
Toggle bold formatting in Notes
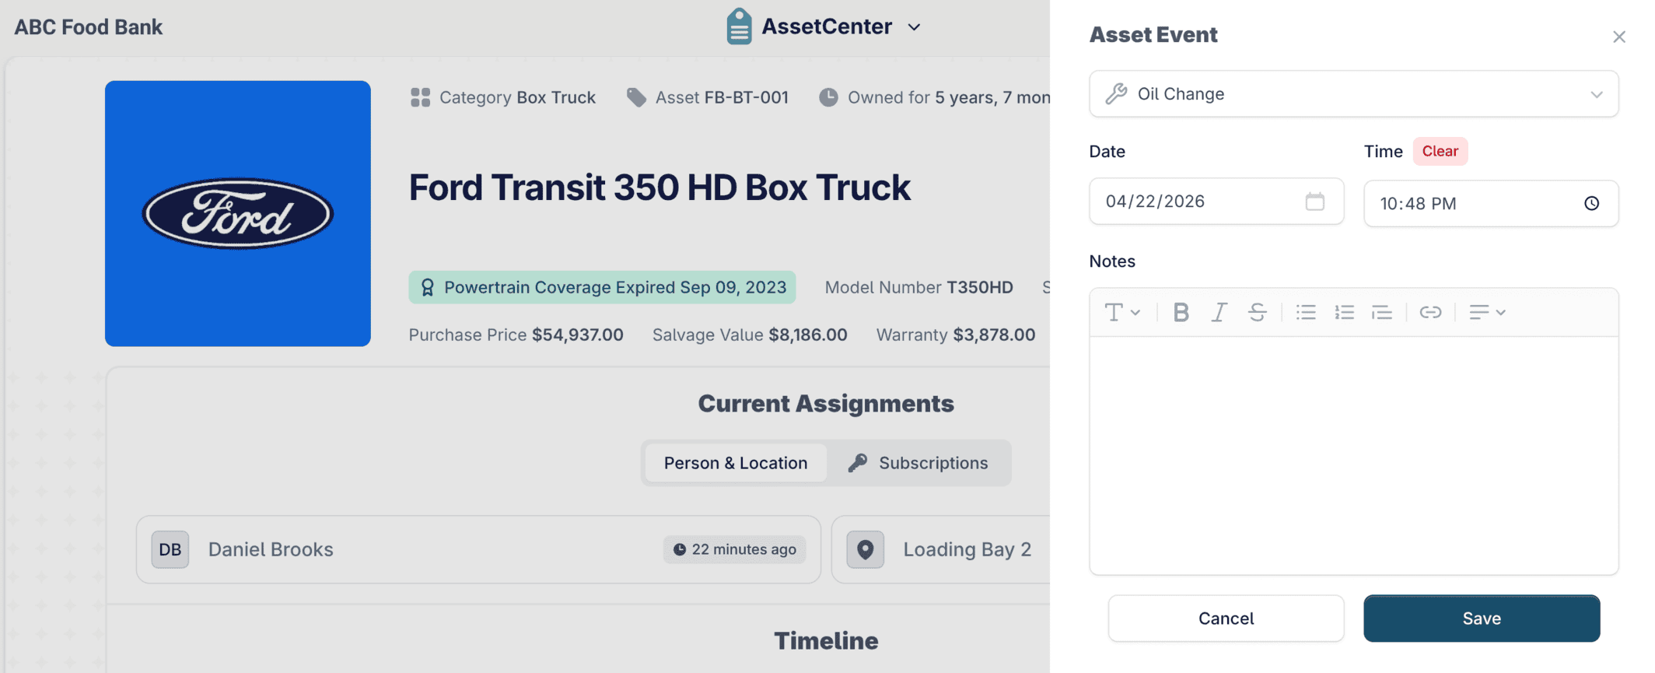coord(1181,312)
